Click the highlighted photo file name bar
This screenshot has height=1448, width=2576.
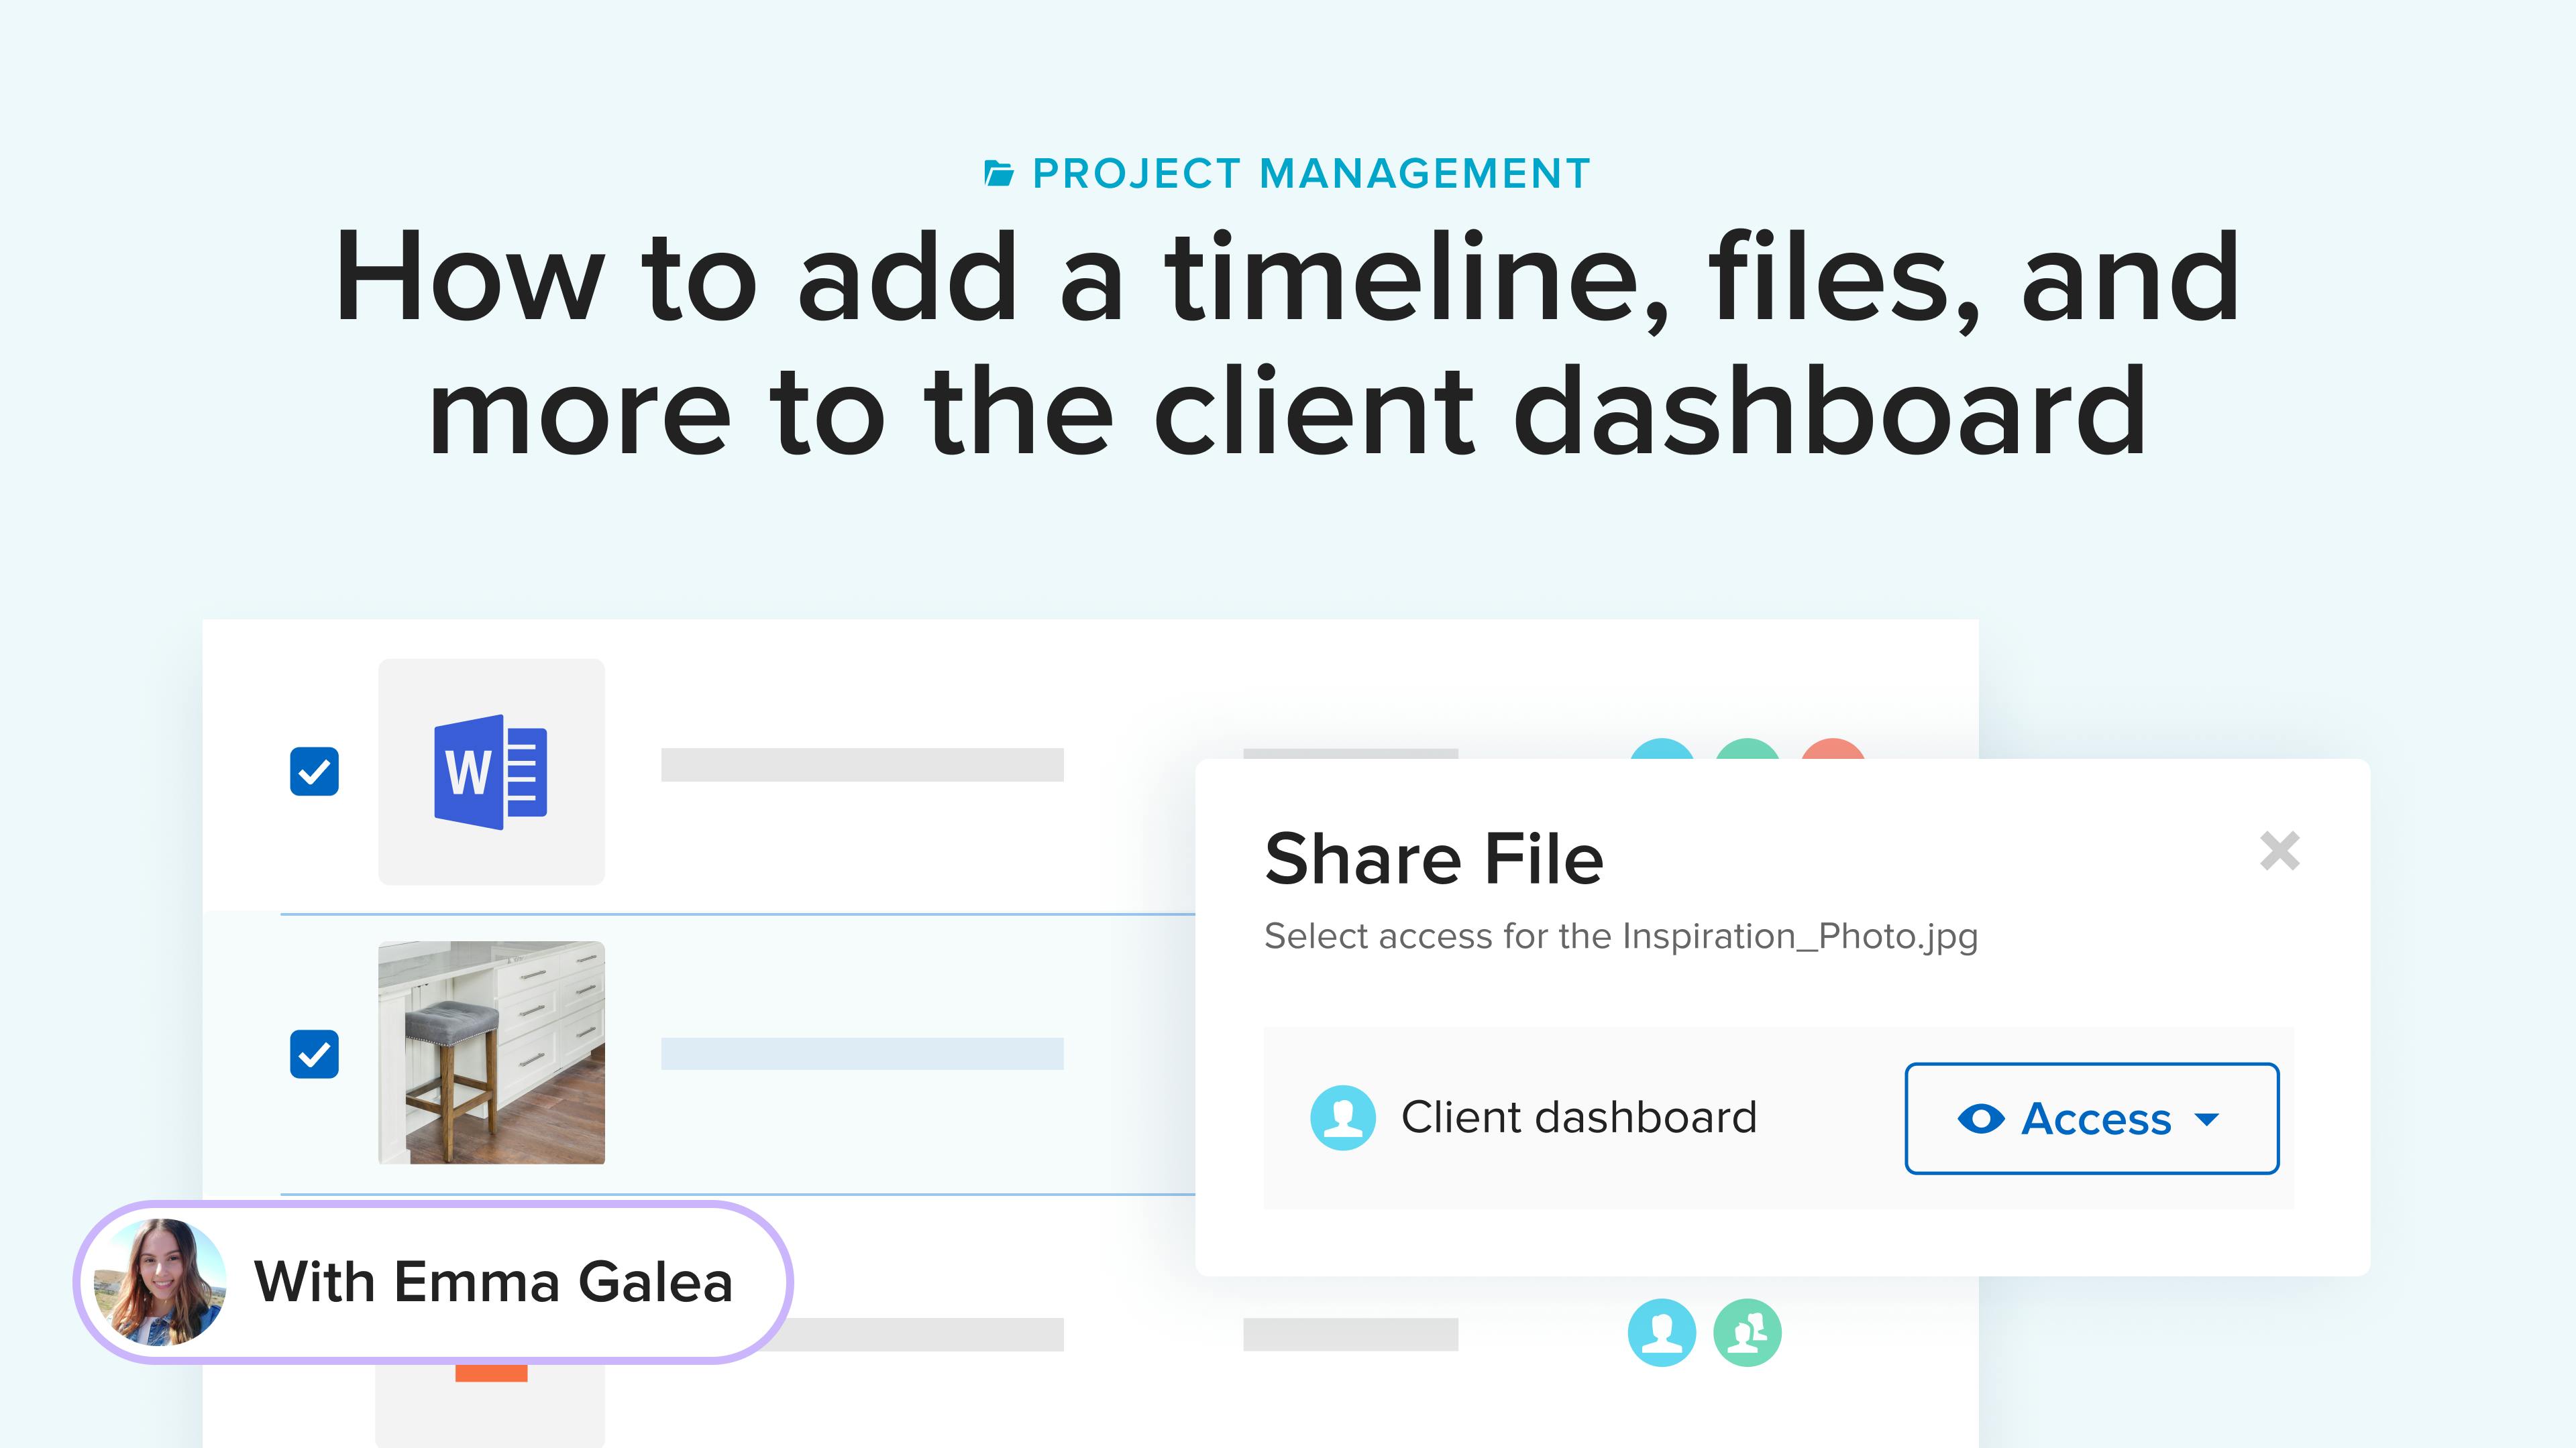[862, 1053]
